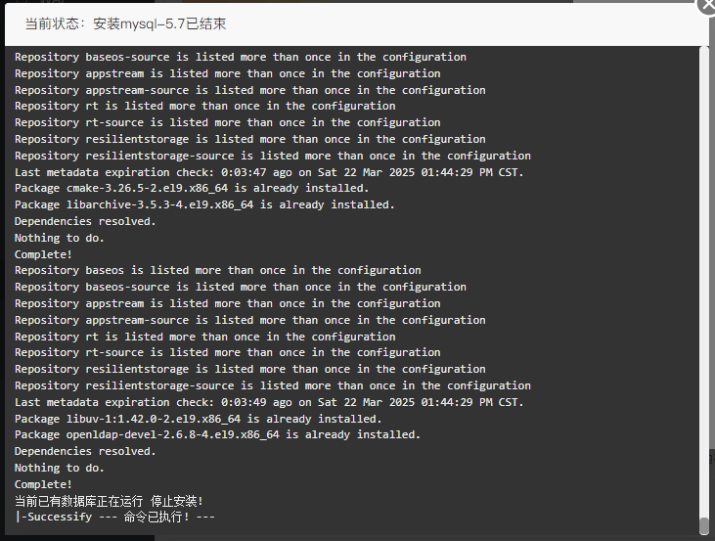Click the '当前已有数据库正在运行 停止安装!' message
This screenshot has width=715, height=541.
109,501
